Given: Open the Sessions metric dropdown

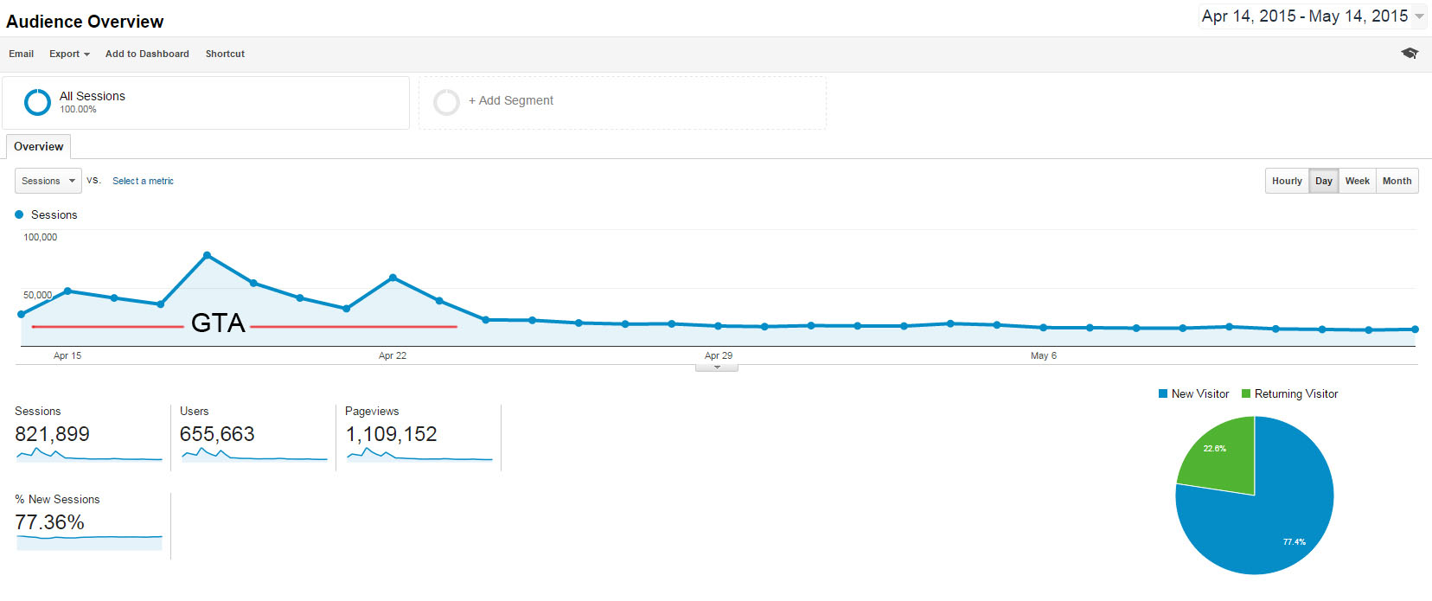Looking at the screenshot, I should 48,181.
